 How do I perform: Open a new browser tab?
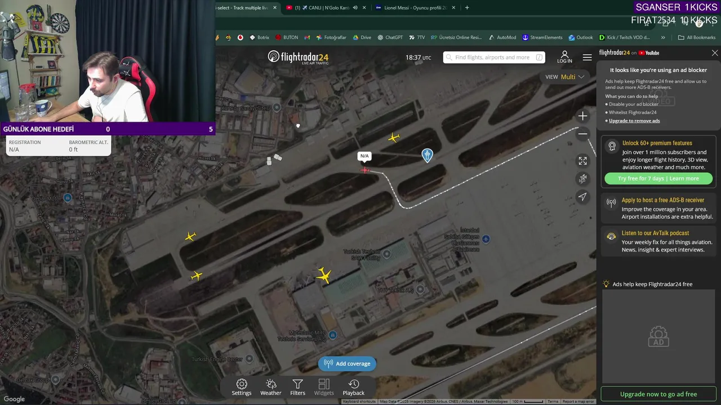[x=467, y=8]
